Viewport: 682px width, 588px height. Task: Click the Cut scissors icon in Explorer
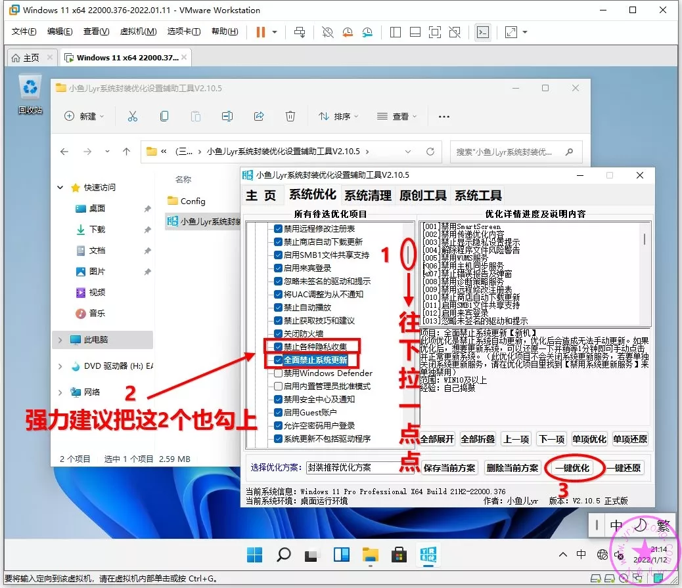point(132,116)
